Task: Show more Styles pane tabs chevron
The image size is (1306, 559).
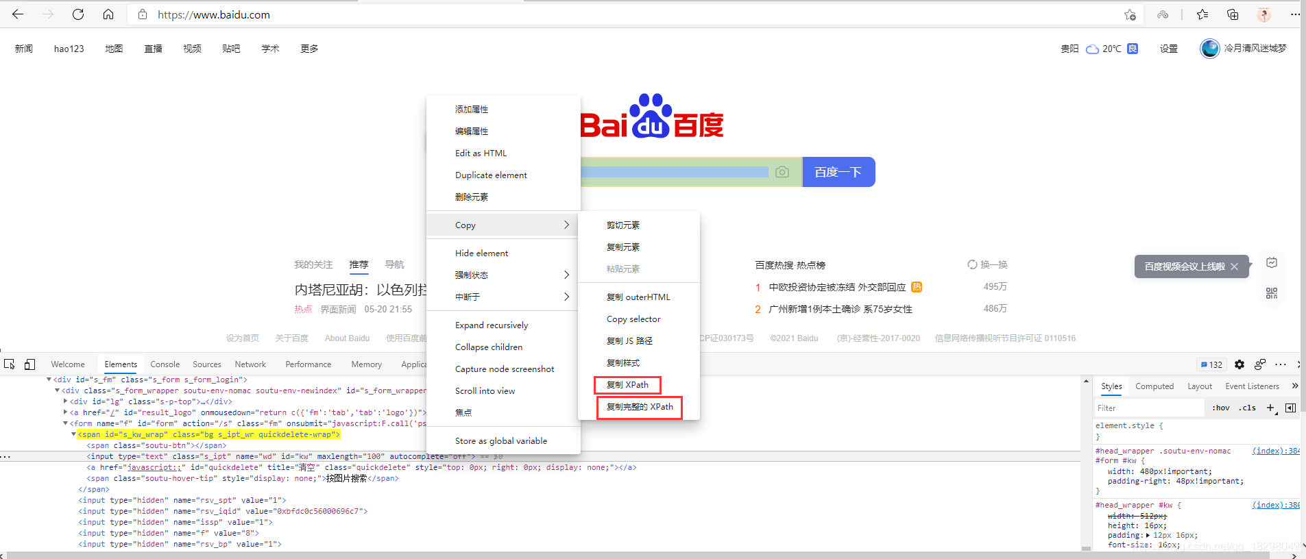Action: click(x=1294, y=386)
